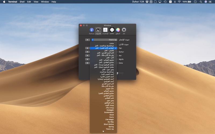Open the Shell menu

[x=22, y=2]
